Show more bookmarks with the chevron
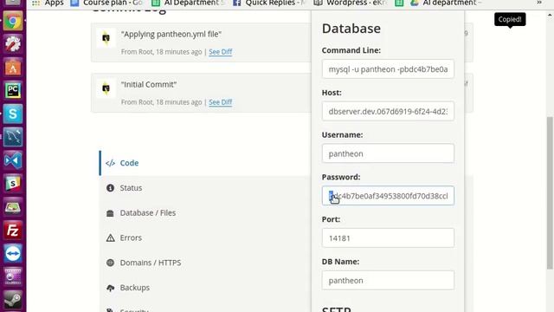 539,3
